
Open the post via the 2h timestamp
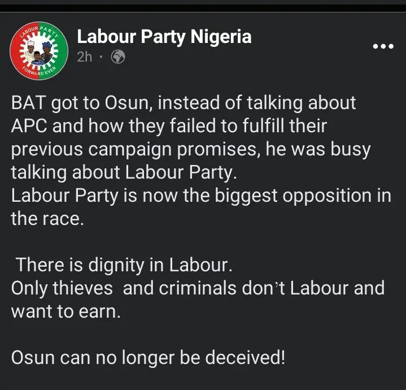coord(84,57)
